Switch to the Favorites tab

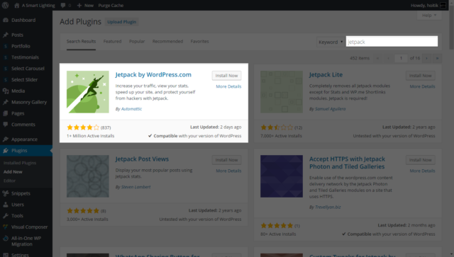coord(200,41)
